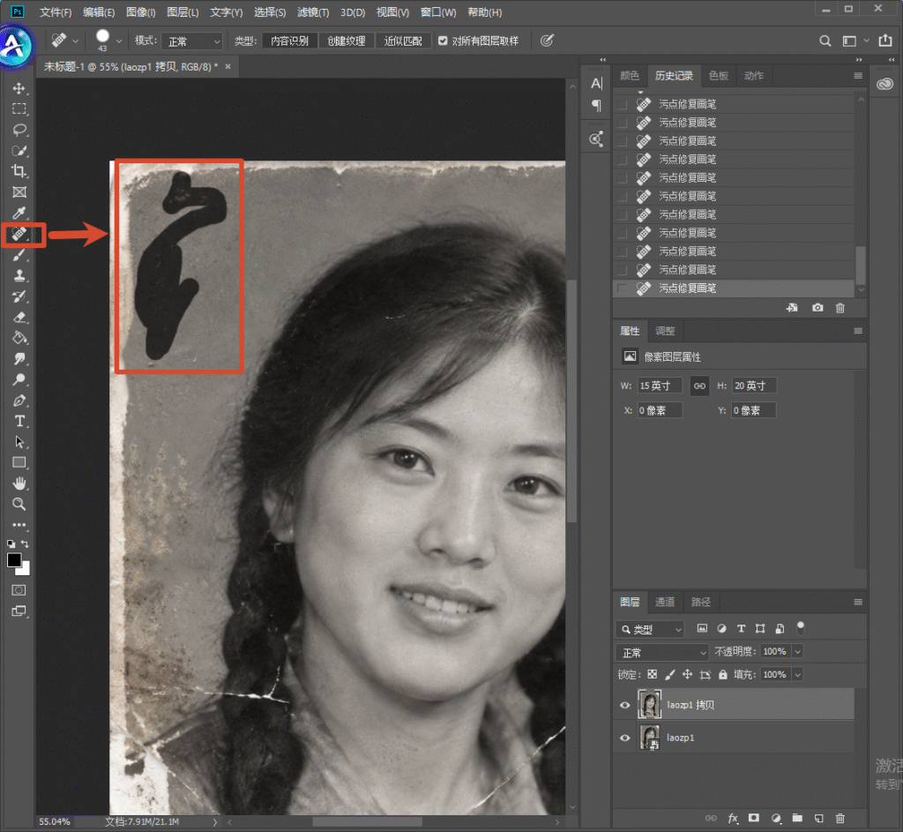Hide the laozp1 base layer

(625, 738)
